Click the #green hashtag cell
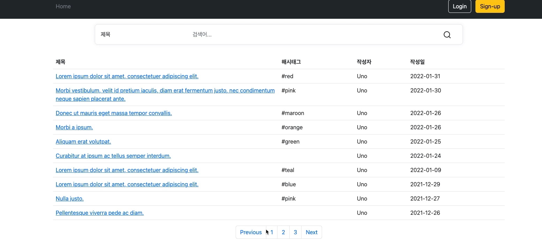This screenshot has width=542, height=244. (290, 141)
